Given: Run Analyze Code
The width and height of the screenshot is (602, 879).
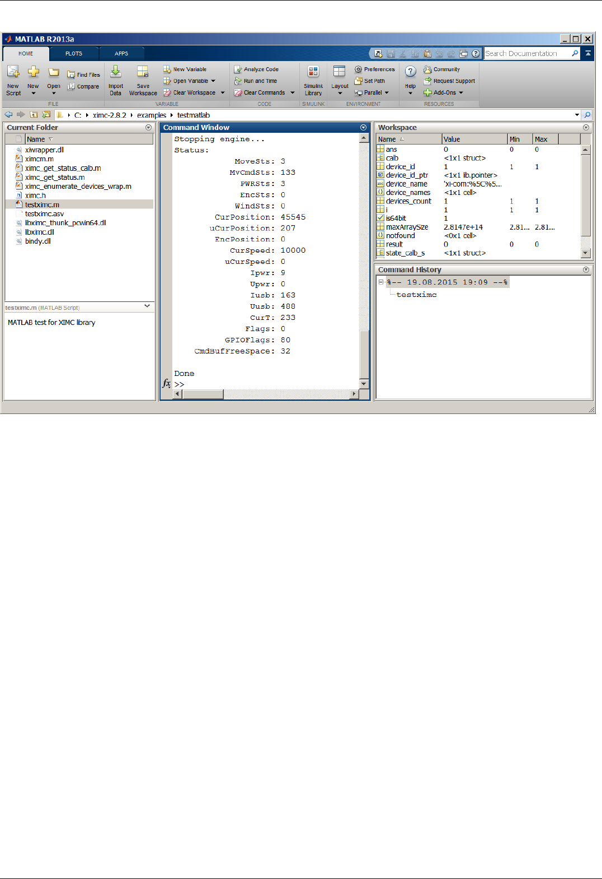Looking at the screenshot, I should click(x=256, y=69).
